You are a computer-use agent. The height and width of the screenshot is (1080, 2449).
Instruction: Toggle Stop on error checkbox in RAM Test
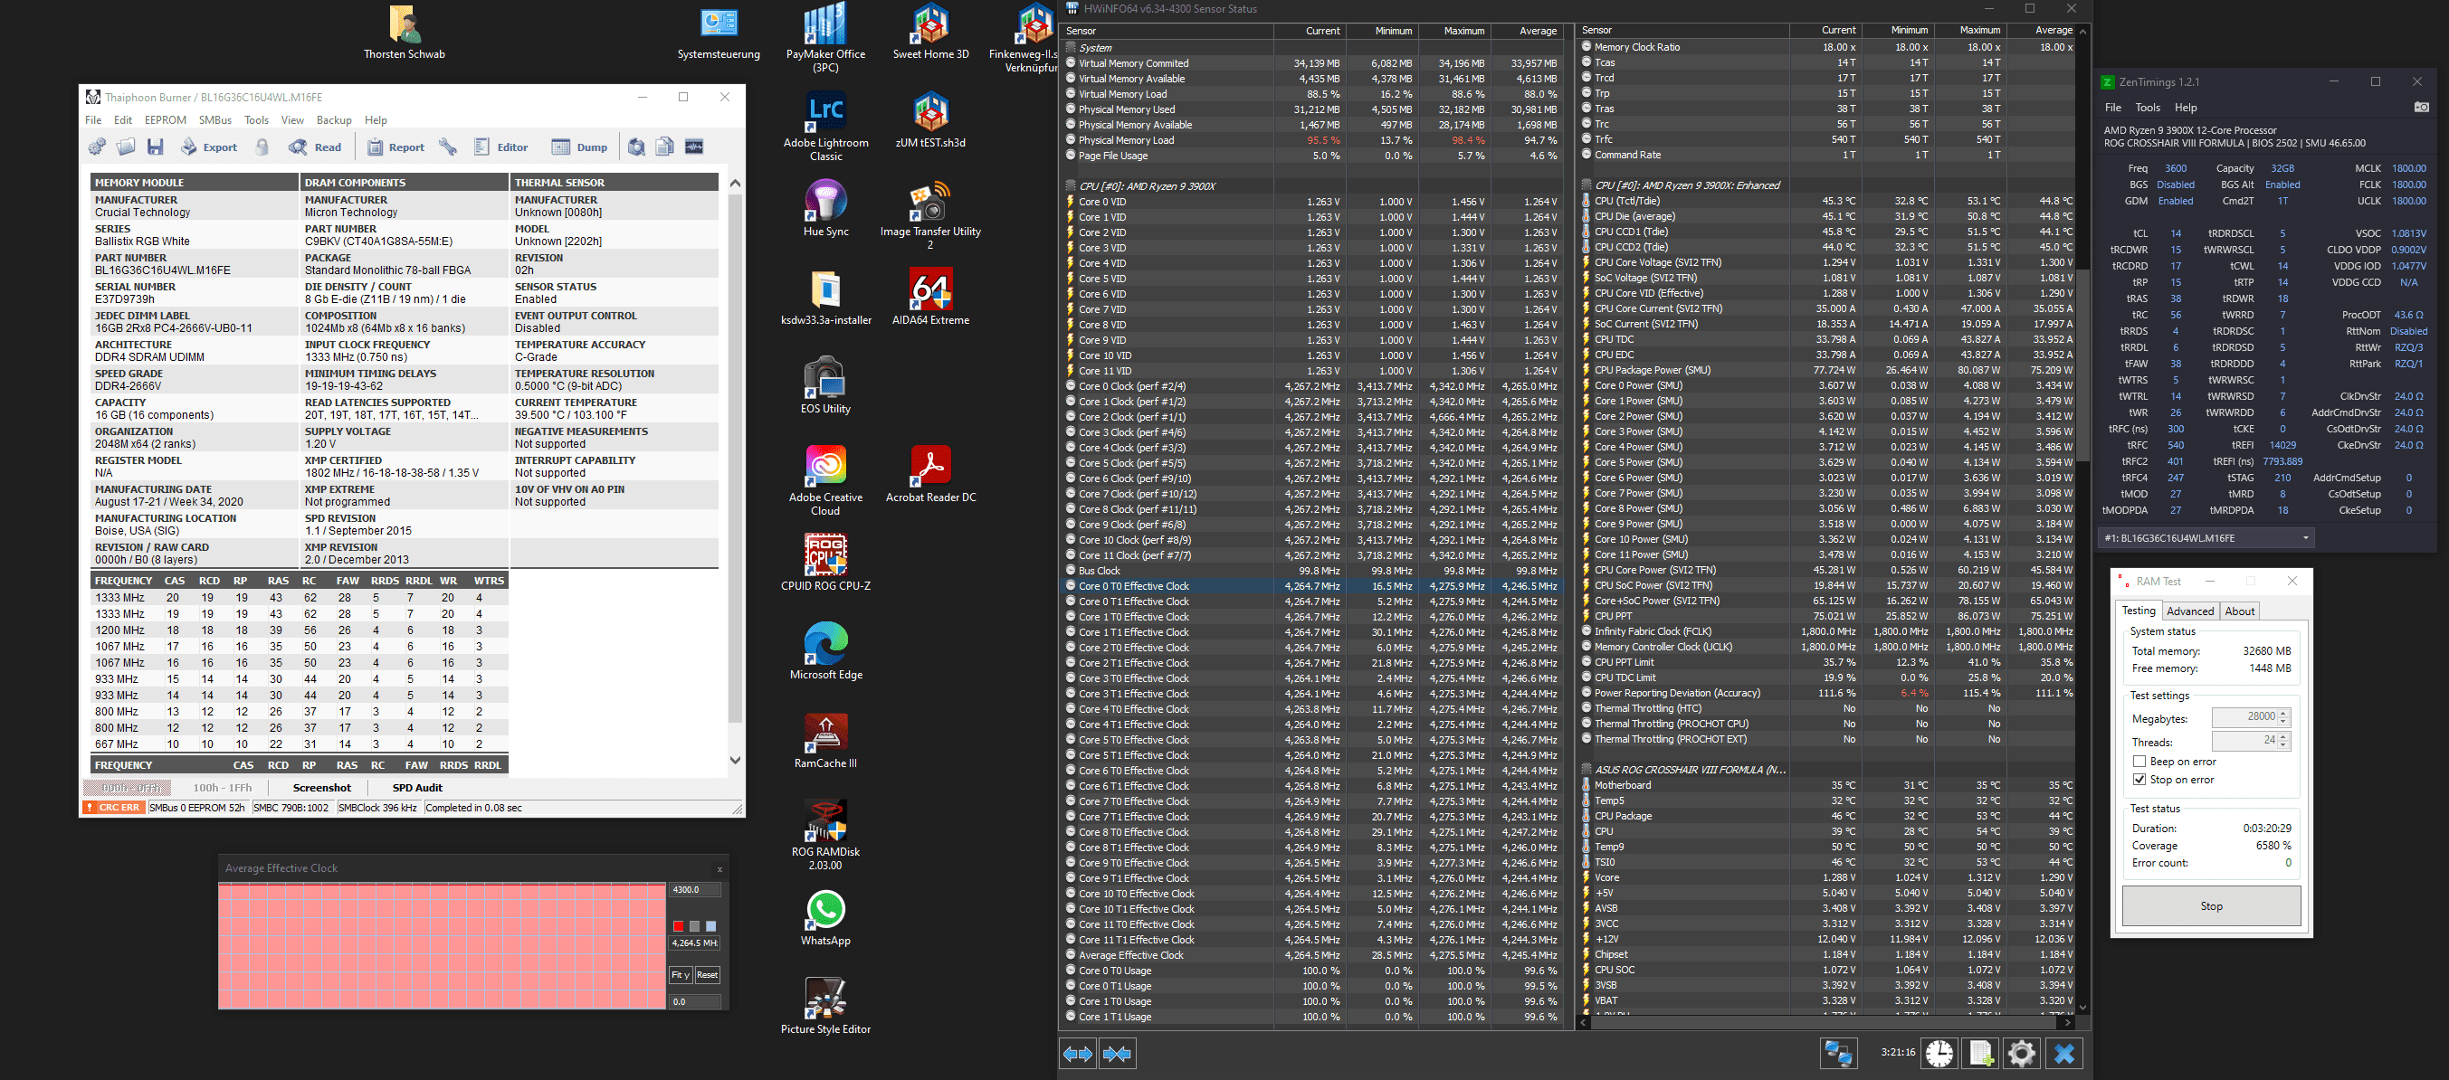pyautogui.click(x=2139, y=780)
